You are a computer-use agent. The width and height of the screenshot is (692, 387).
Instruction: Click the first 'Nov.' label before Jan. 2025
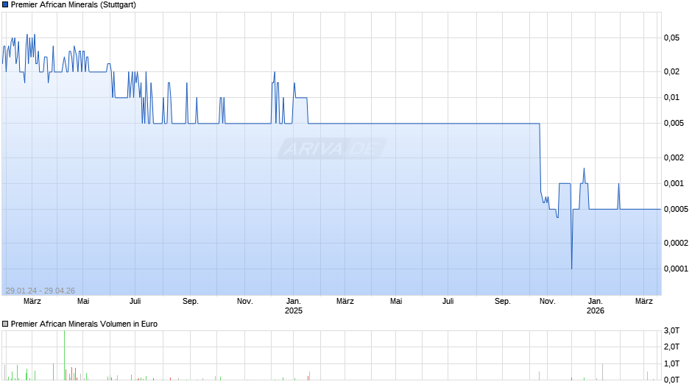coord(245,302)
